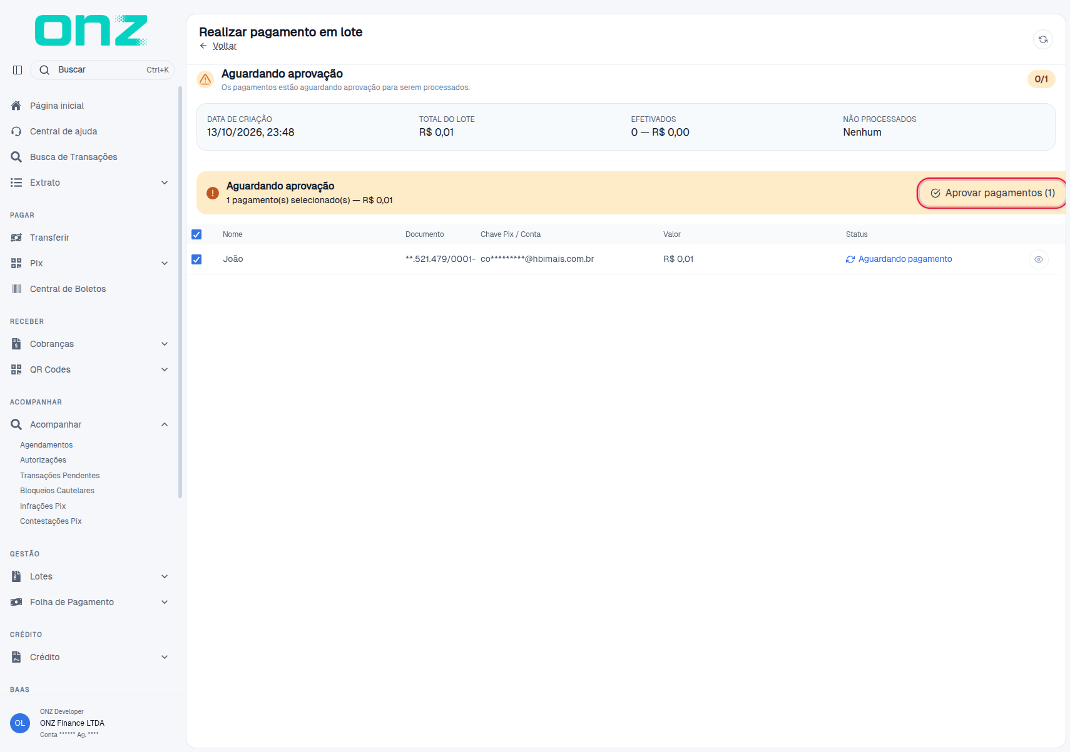Click the Crédito document icon

click(16, 657)
